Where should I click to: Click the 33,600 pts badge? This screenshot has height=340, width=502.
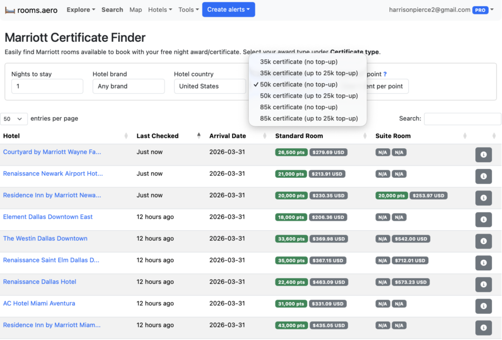click(291, 239)
